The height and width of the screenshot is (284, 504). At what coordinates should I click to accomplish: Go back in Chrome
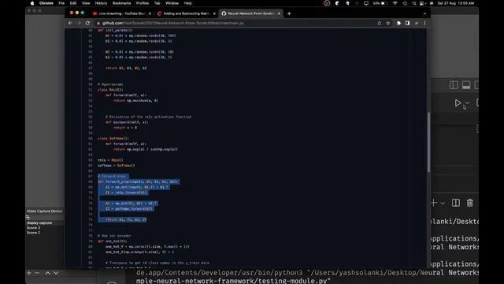pos(70,23)
